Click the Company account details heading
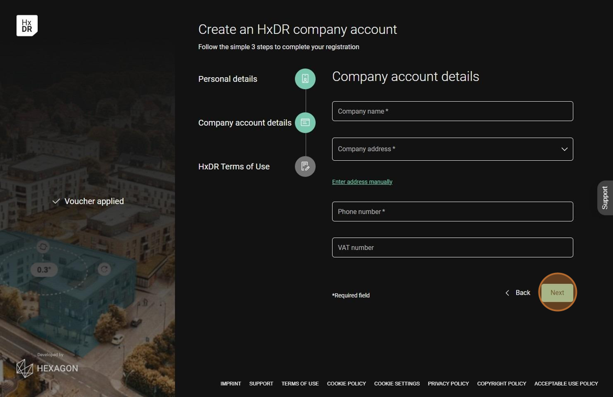Viewport: 613px width, 397px height. 406,77
